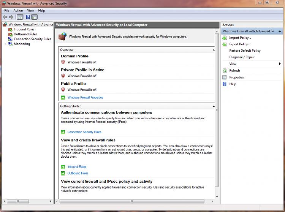Click the center pane scroll-down arrow

(217, 197)
